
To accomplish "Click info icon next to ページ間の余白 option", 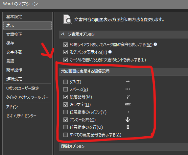I will (155, 44).
